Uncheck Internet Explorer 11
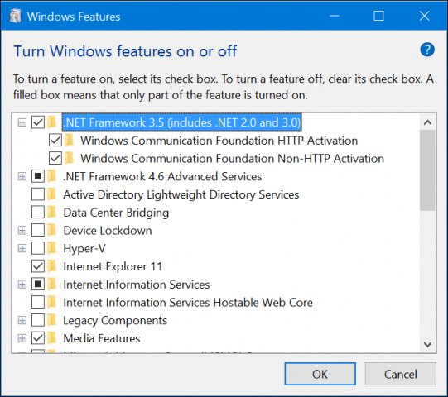 tap(38, 266)
